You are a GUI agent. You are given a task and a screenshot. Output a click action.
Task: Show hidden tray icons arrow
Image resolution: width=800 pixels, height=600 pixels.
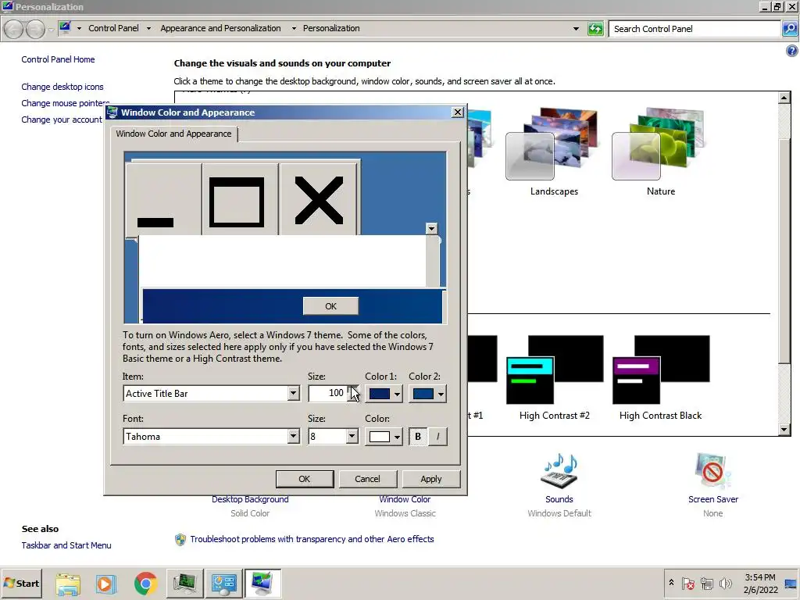click(671, 583)
